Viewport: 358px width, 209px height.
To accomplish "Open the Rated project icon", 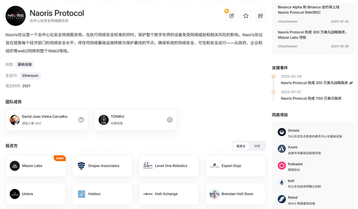I will tap(282, 199).
